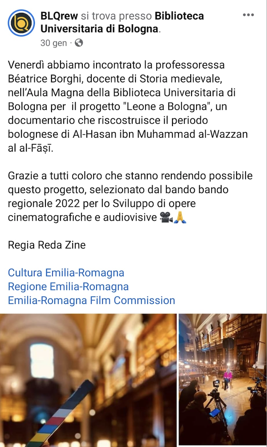Click the folded hands emoji

(x=180, y=217)
